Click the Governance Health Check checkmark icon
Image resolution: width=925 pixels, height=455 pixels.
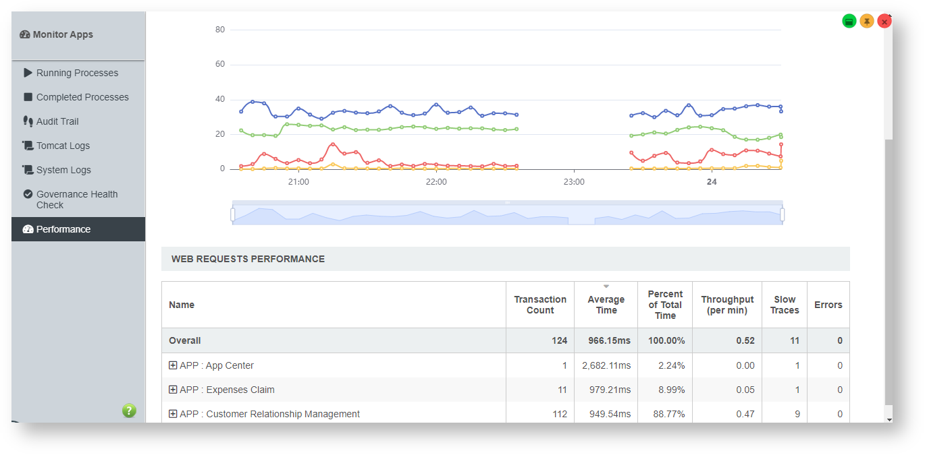coord(28,194)
